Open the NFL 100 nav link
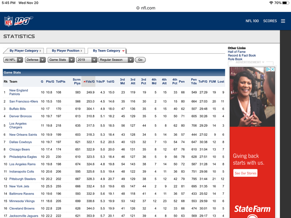This screenshot has height=218, width=291. point(252,21)
